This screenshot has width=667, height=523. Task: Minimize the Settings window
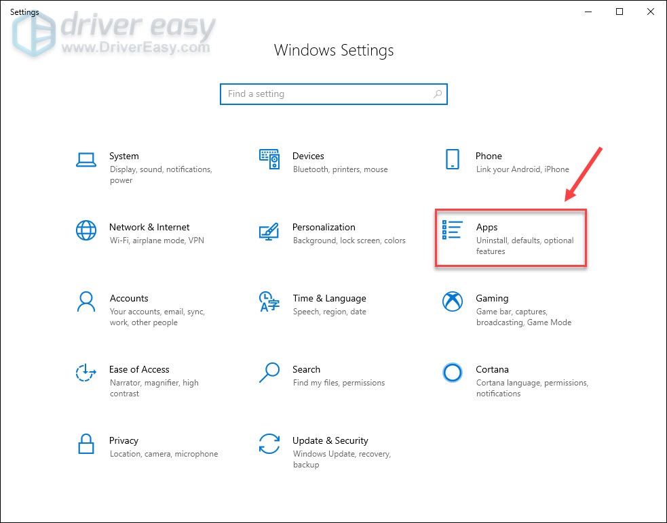pyautogui.click(x=588, y=12)
